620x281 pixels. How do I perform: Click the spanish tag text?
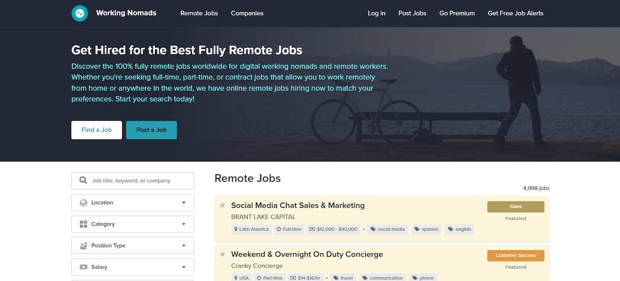click(430, 229)
